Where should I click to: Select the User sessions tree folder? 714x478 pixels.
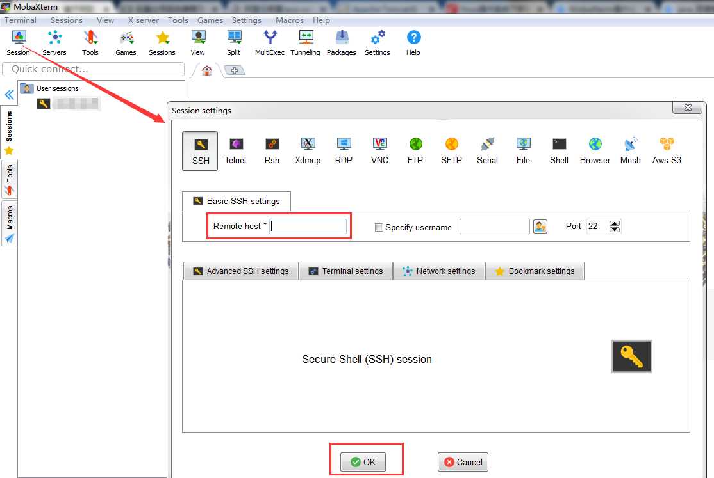click(x=50, y=88)
